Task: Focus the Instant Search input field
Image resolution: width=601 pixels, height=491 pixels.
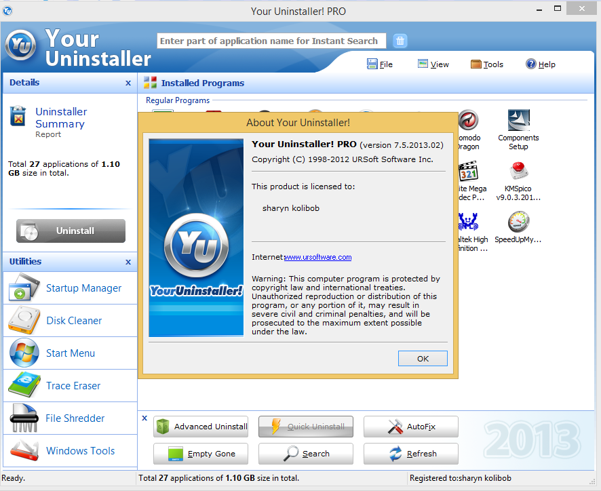Action: 271,41
